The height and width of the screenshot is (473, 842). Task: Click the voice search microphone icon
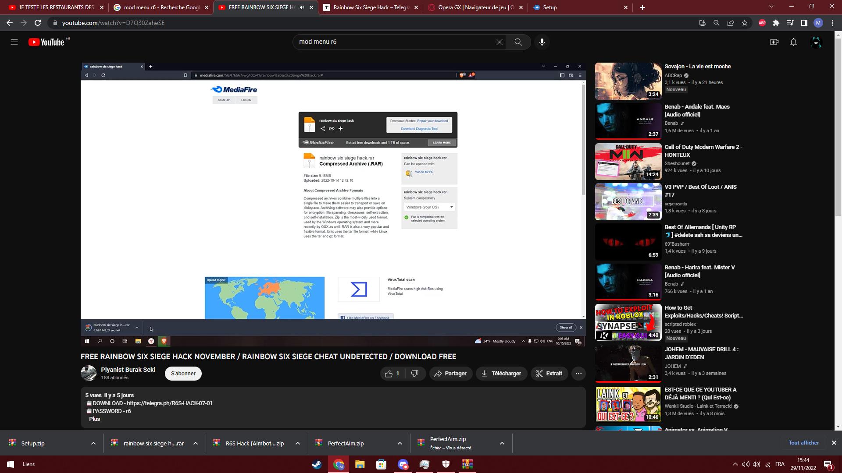coord(542,42)
